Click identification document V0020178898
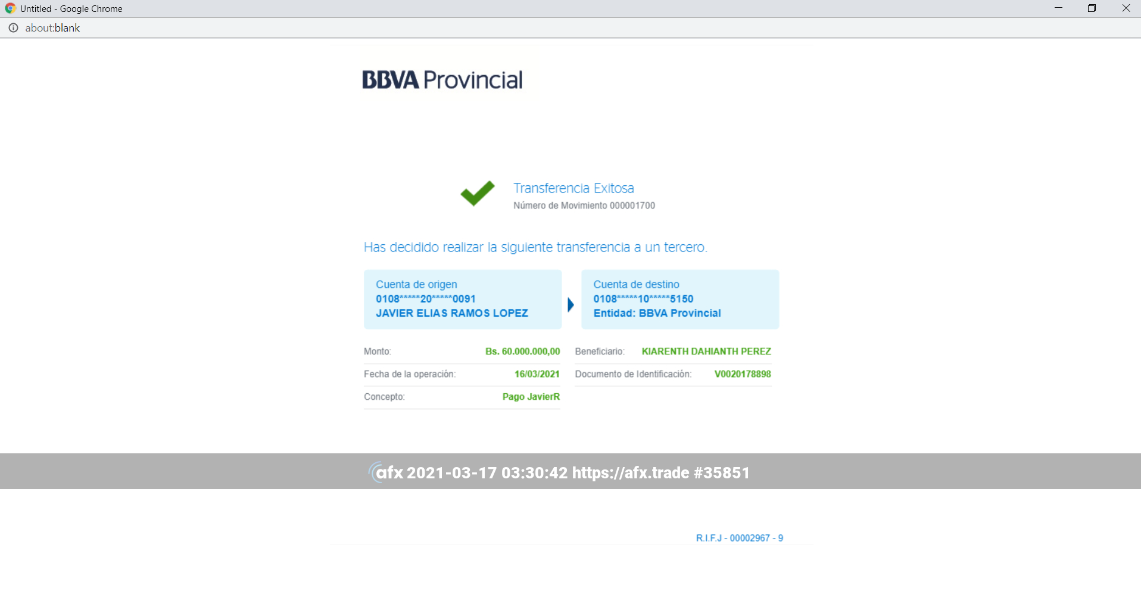 pos(743,374)
